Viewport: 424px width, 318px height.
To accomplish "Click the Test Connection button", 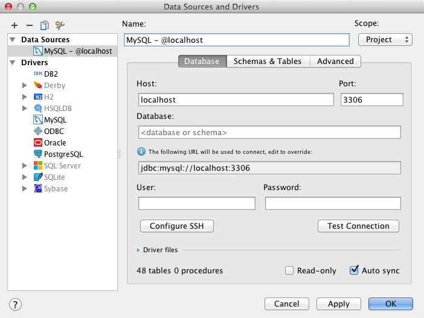I will tap(358, 226).
